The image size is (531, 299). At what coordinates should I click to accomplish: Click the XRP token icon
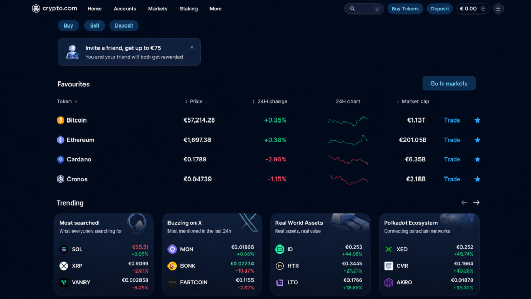pyautogui.click(x=64, y=266)
